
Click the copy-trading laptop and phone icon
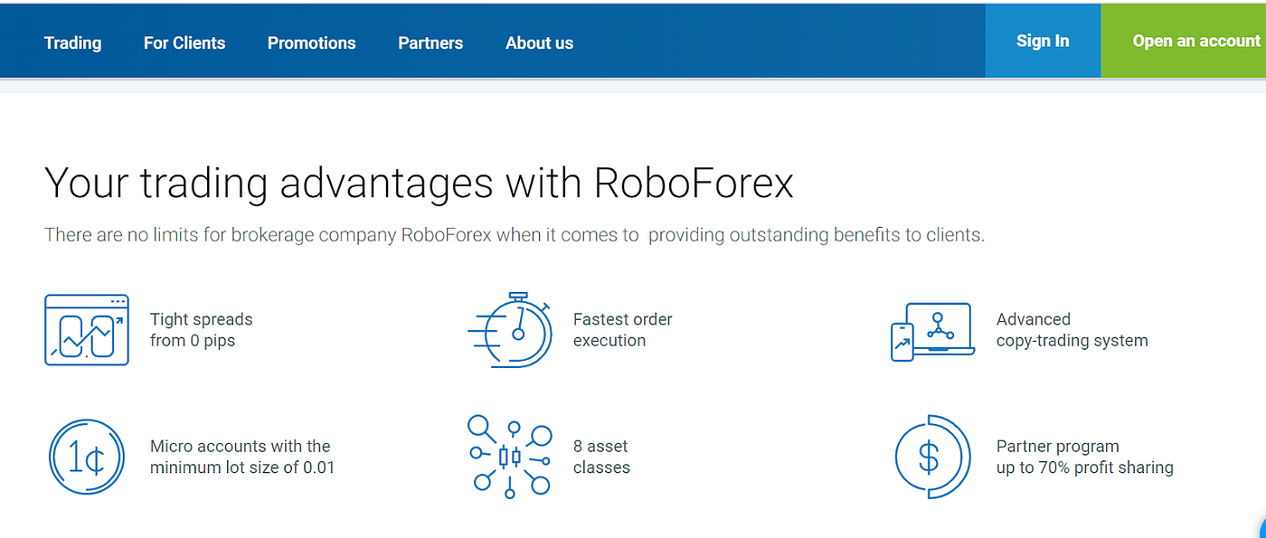pos(933,332)
